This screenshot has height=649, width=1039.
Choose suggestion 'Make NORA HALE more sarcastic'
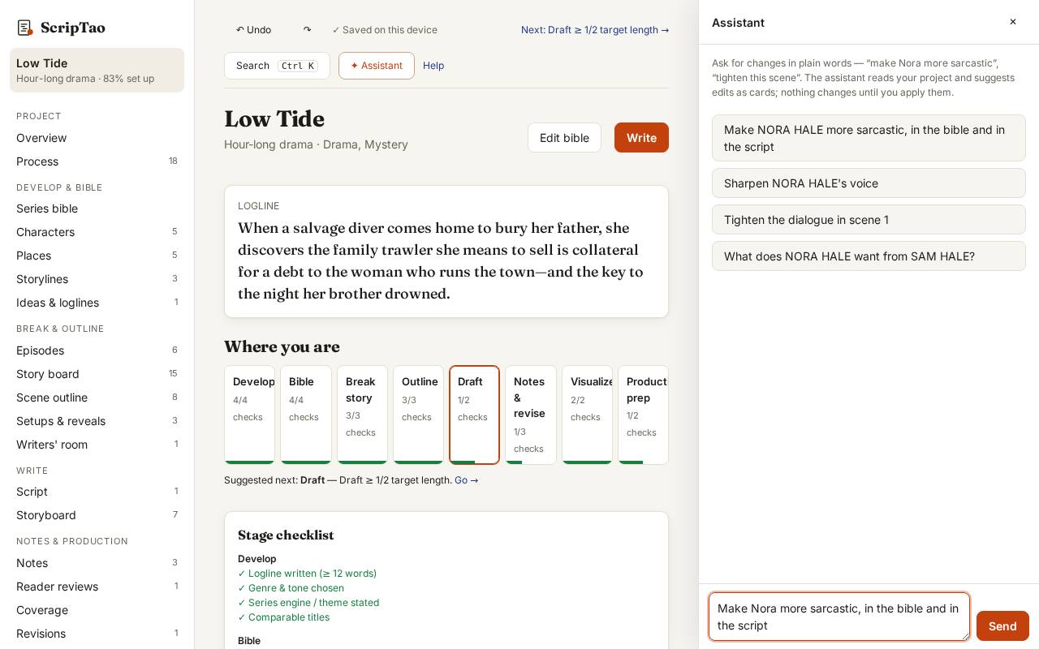(x=869, y=138)
